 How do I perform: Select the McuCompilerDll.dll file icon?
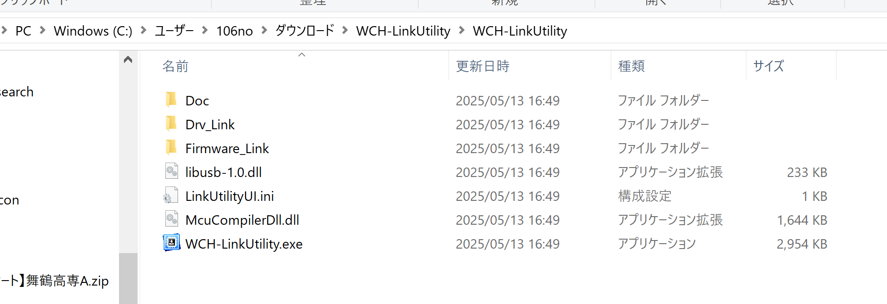[171, 219]
